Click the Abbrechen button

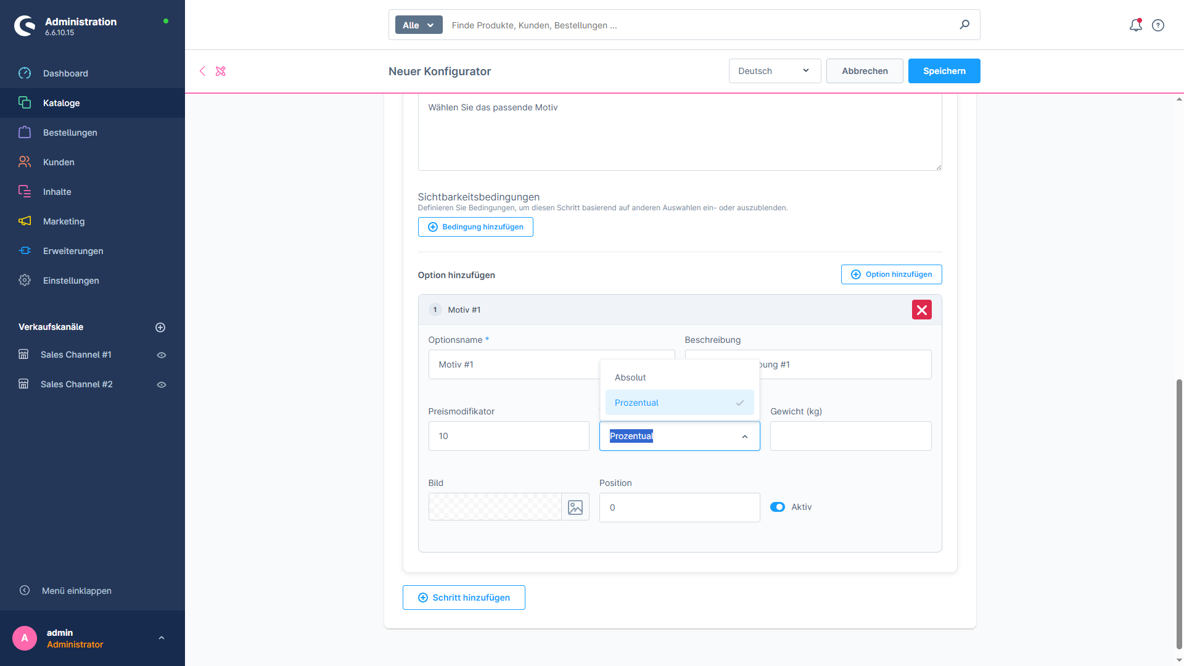coord(865,71)
